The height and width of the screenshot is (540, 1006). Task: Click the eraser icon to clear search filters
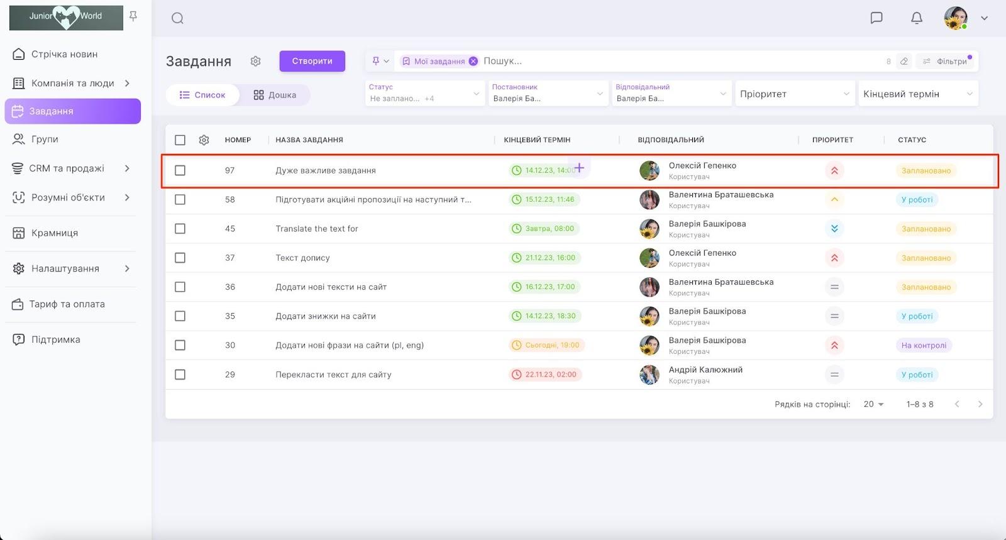[x=904, y=61]
